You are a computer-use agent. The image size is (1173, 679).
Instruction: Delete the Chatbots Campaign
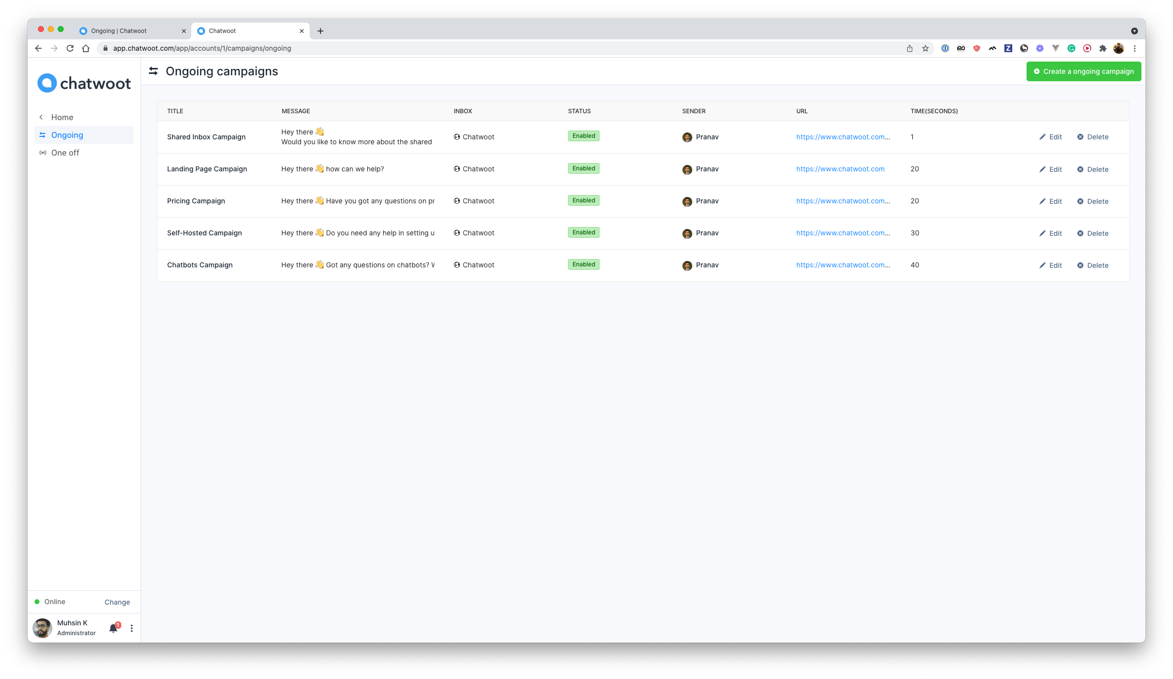tap(1093, 265)
